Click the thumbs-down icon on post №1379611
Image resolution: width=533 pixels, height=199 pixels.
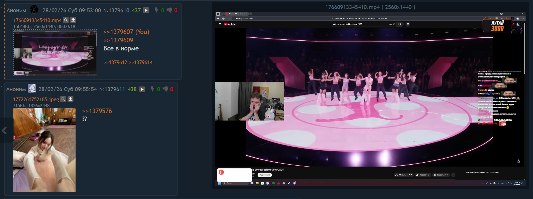(x=166, y=89)
